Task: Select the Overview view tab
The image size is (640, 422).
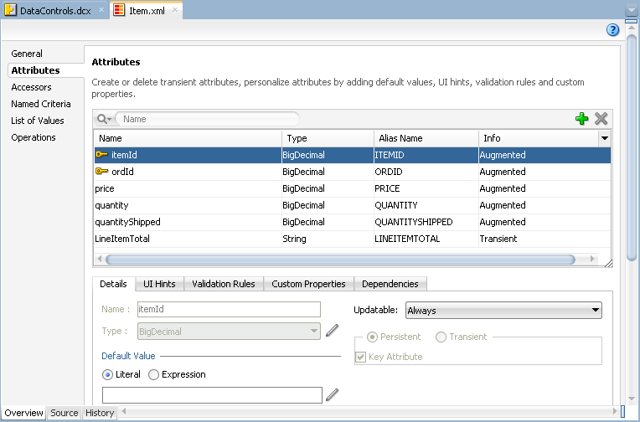Action: click(x=23, y=413)
